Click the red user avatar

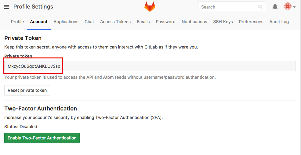click(288, 7)
